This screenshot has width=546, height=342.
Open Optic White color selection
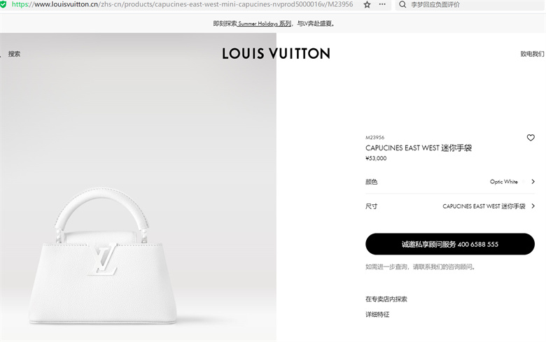(x=503, y=182)
